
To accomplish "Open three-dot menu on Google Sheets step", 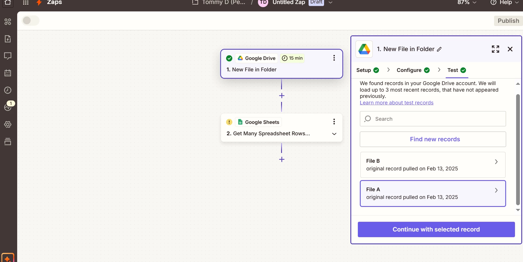I will [334, 122].
